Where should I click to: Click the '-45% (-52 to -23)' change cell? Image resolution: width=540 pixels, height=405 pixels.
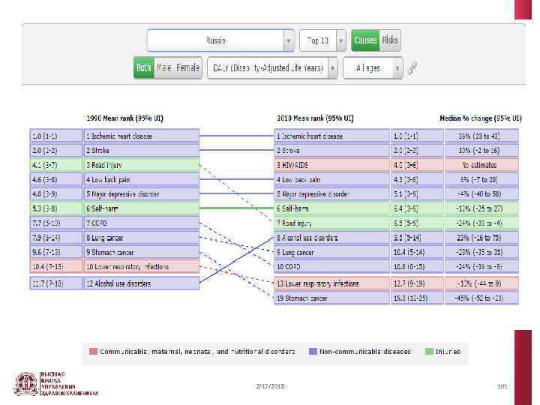coord(481,298)
